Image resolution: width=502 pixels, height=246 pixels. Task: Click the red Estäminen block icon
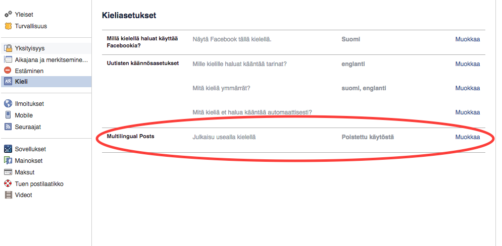[8, 71]
